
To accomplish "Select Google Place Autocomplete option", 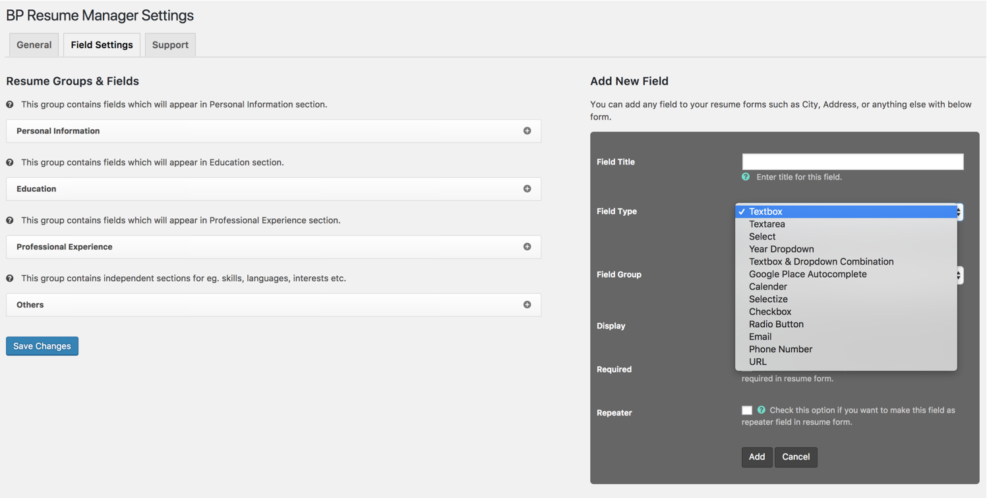I will click(x=808, y=274).
